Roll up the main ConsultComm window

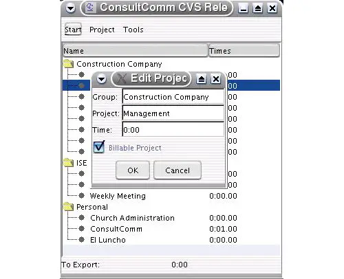(258, 8)
